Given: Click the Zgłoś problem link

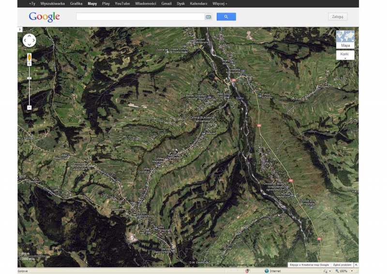Looking at the screenshot, I should click(342, 265).
